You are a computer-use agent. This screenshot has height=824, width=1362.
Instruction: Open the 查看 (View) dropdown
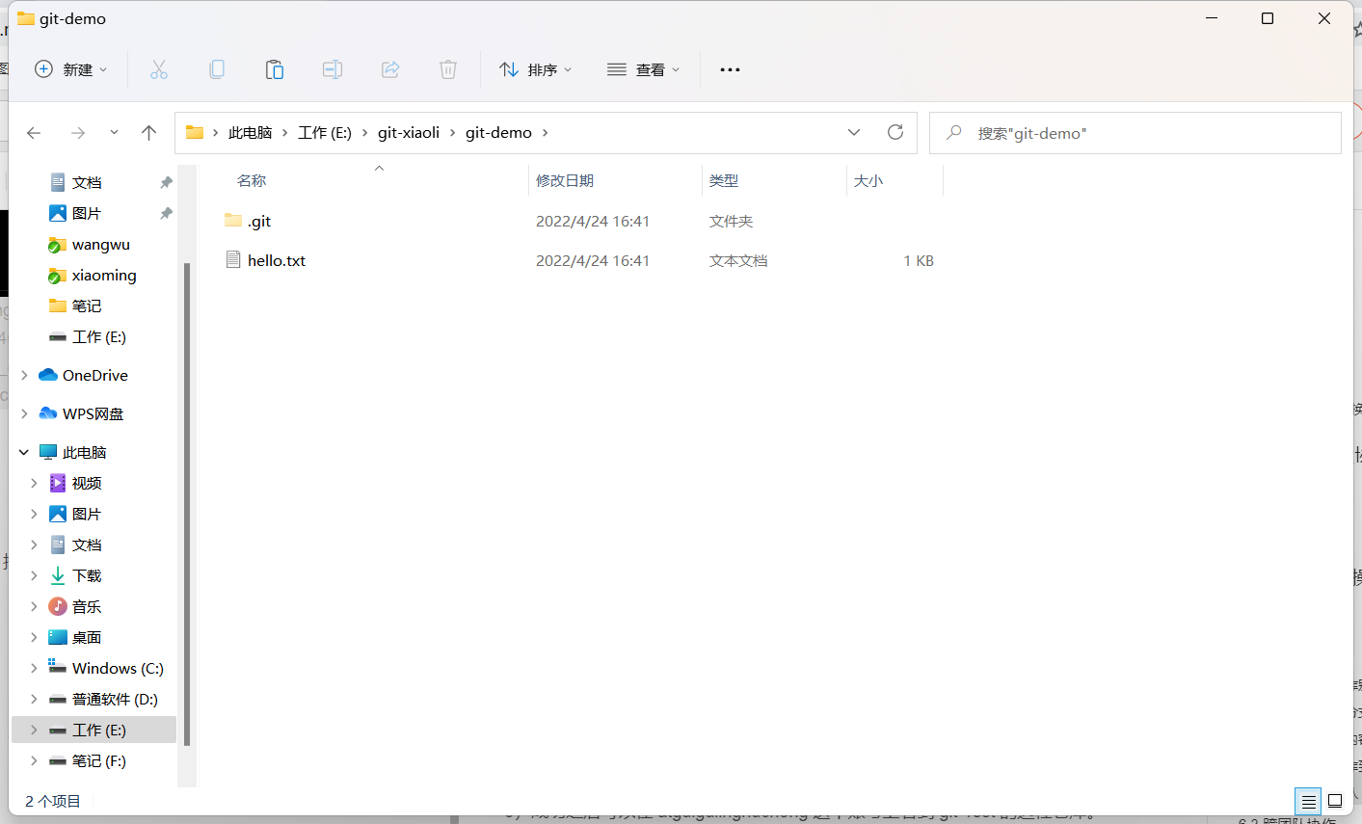pos(644,69)
